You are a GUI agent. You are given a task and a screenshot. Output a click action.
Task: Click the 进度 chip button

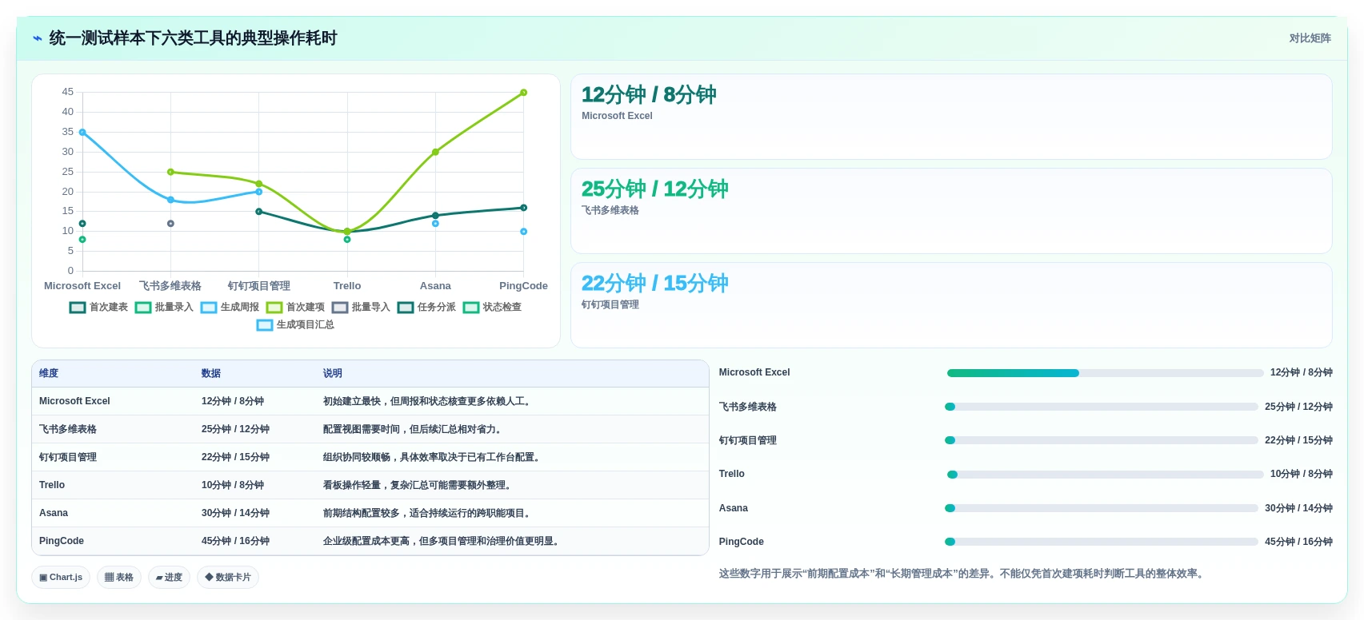tap(169, 577)
